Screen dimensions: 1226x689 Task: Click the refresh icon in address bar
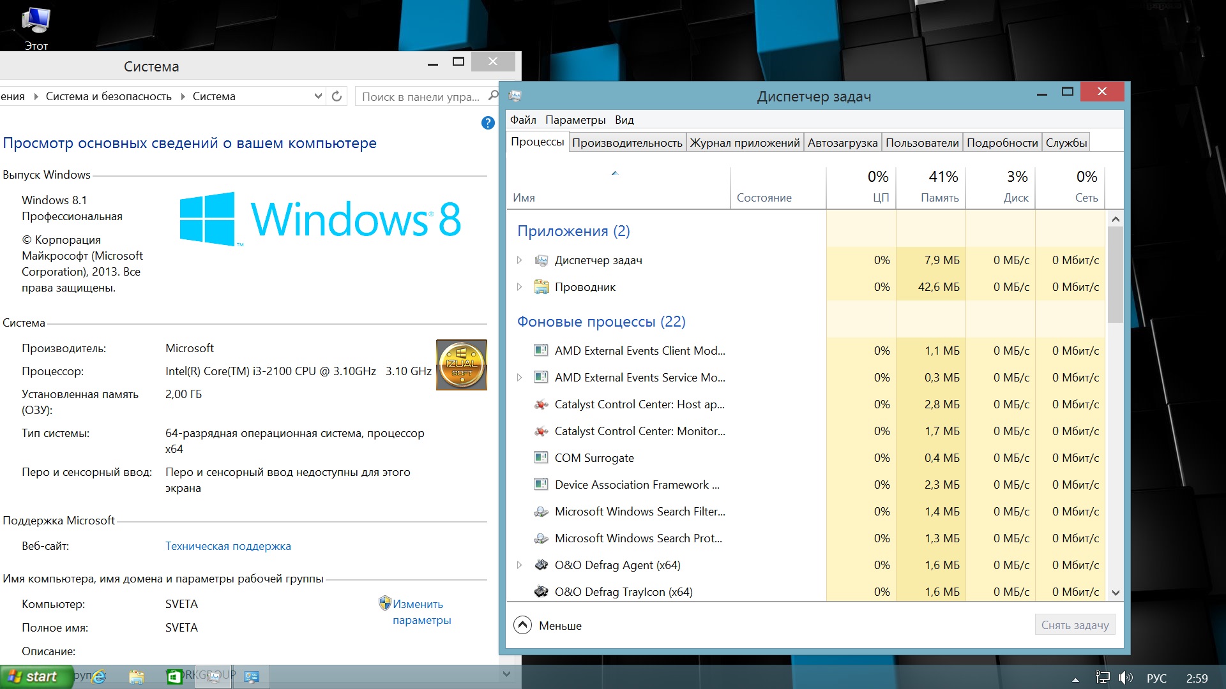click(337, 96)
